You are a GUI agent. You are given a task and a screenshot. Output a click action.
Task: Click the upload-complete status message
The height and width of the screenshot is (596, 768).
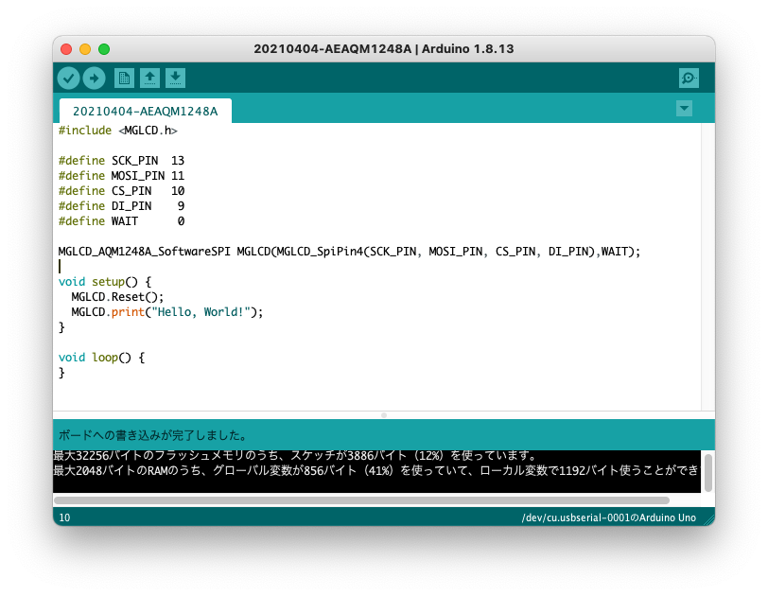(153, 435)
